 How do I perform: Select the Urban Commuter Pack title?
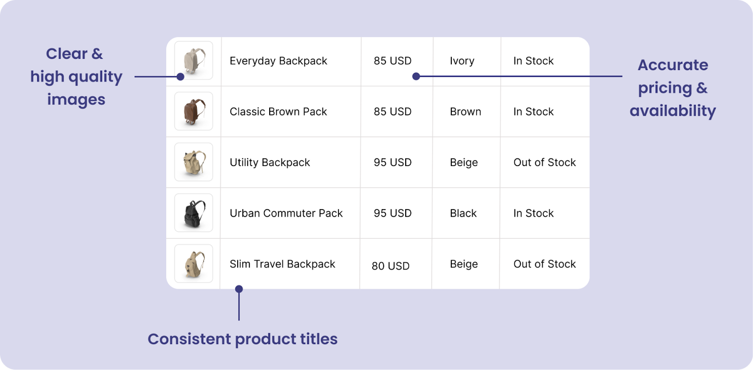(x=286, y=213)
